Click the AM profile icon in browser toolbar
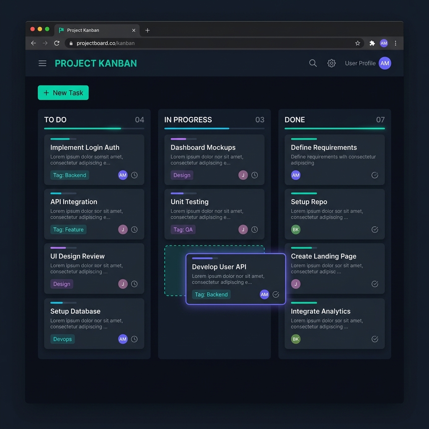 coord(384,43)
